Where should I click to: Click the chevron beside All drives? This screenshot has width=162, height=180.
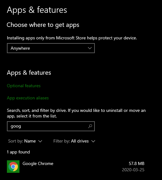pyautogui.click(x=93, y=141)
